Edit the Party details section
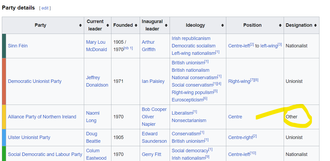Viewport: 330px width, 161px height. click(45, 8)
